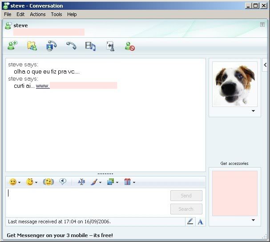Open the gift pack icon
Image resolution: width=270 pixels, height=242 pixels.
click(x=127, y=182)
